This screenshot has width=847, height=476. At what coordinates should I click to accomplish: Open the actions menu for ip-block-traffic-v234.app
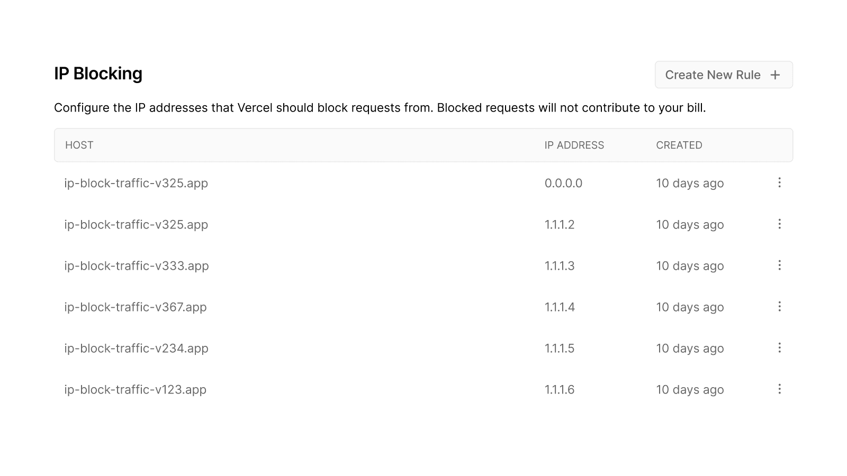point(779,348)
